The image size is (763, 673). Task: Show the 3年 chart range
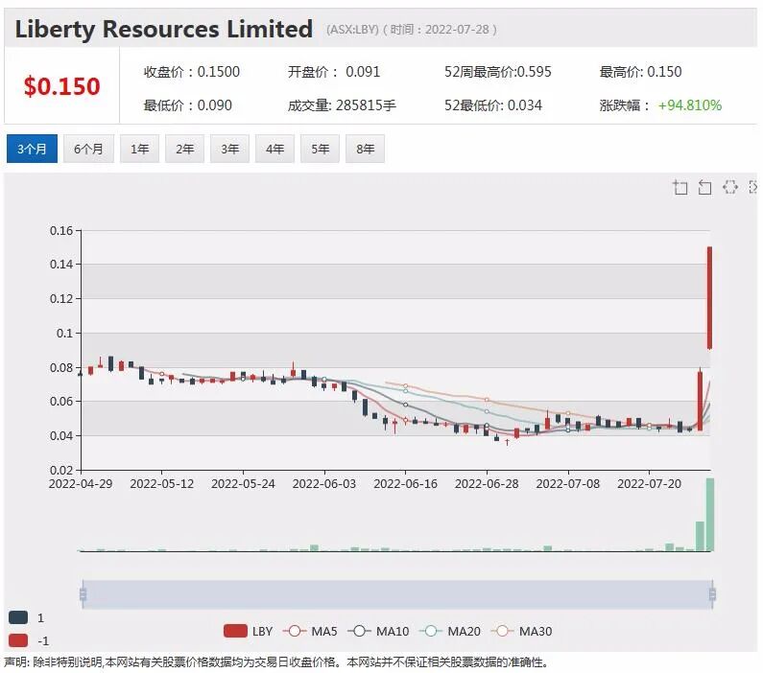[x=229, y=149]
